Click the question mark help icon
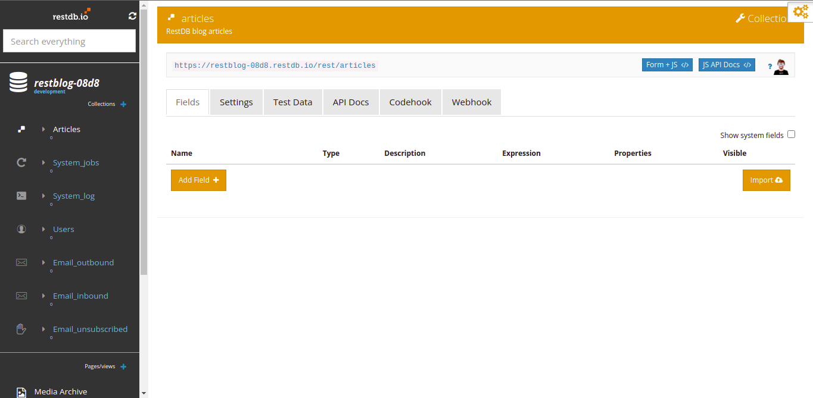 pos(770,66)
